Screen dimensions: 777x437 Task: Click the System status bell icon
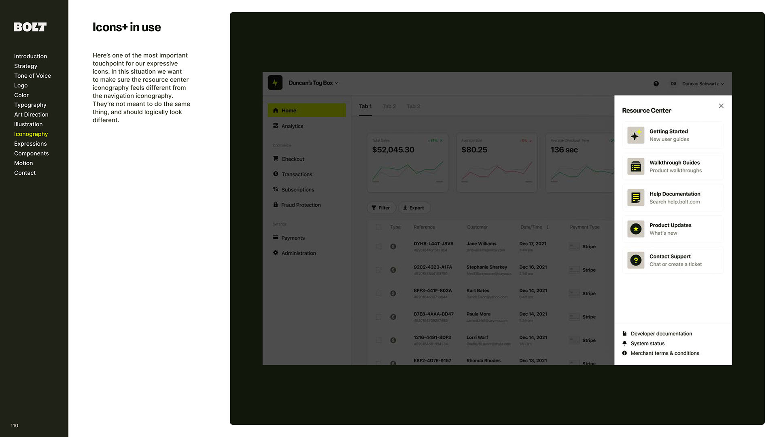624,343
